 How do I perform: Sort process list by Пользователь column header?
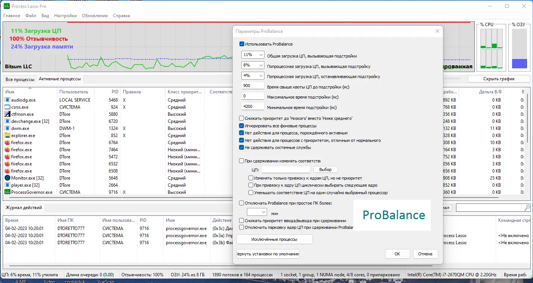click(x=76, y=92)
